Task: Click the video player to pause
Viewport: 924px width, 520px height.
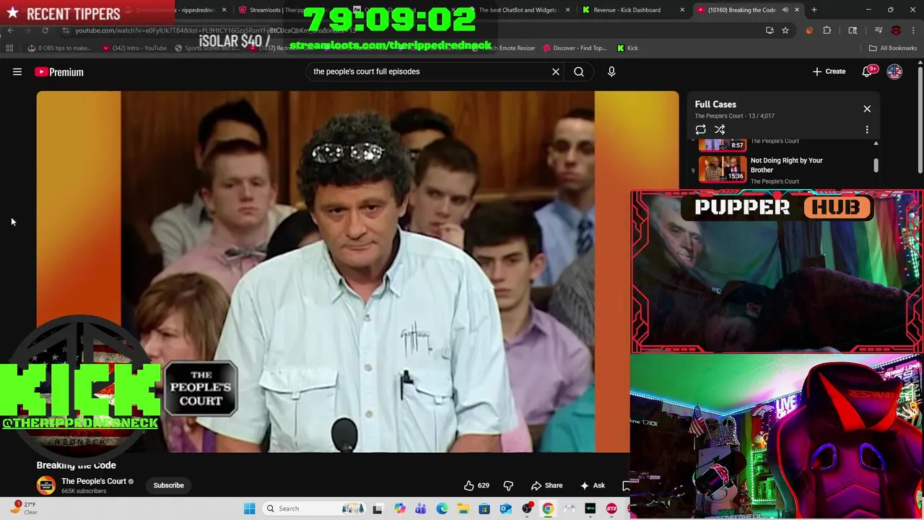Action: (x=357, y=271)
